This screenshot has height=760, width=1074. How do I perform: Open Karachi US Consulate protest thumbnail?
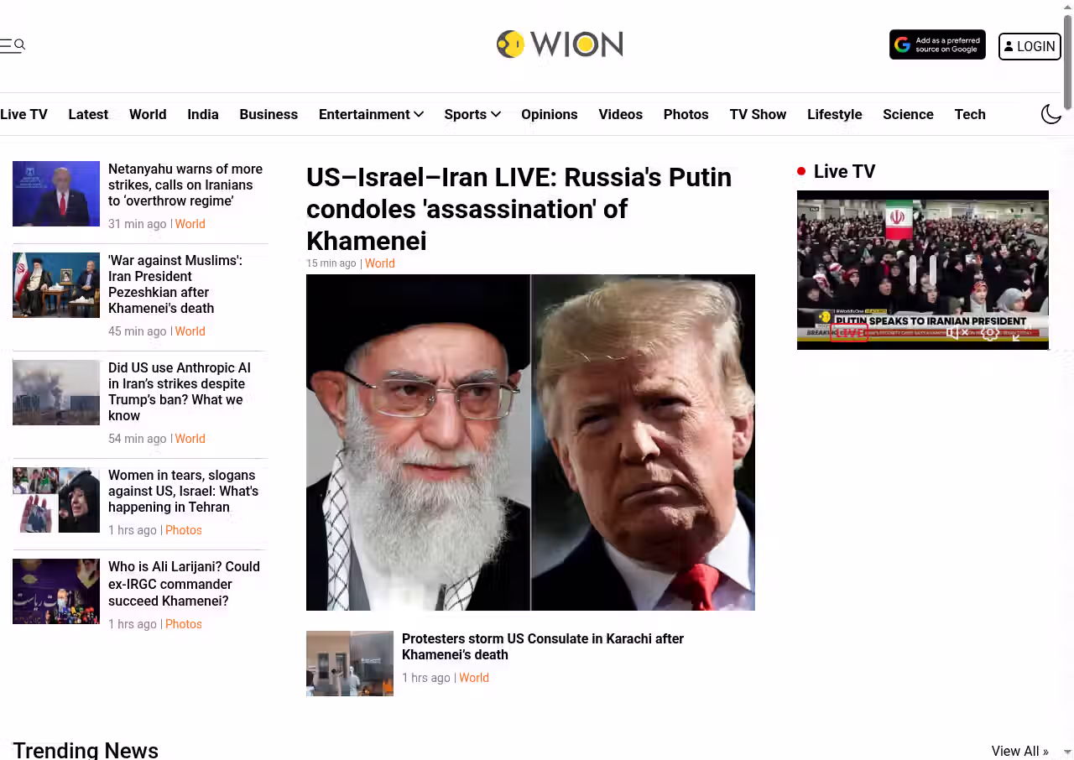click(x=350, y=664)
